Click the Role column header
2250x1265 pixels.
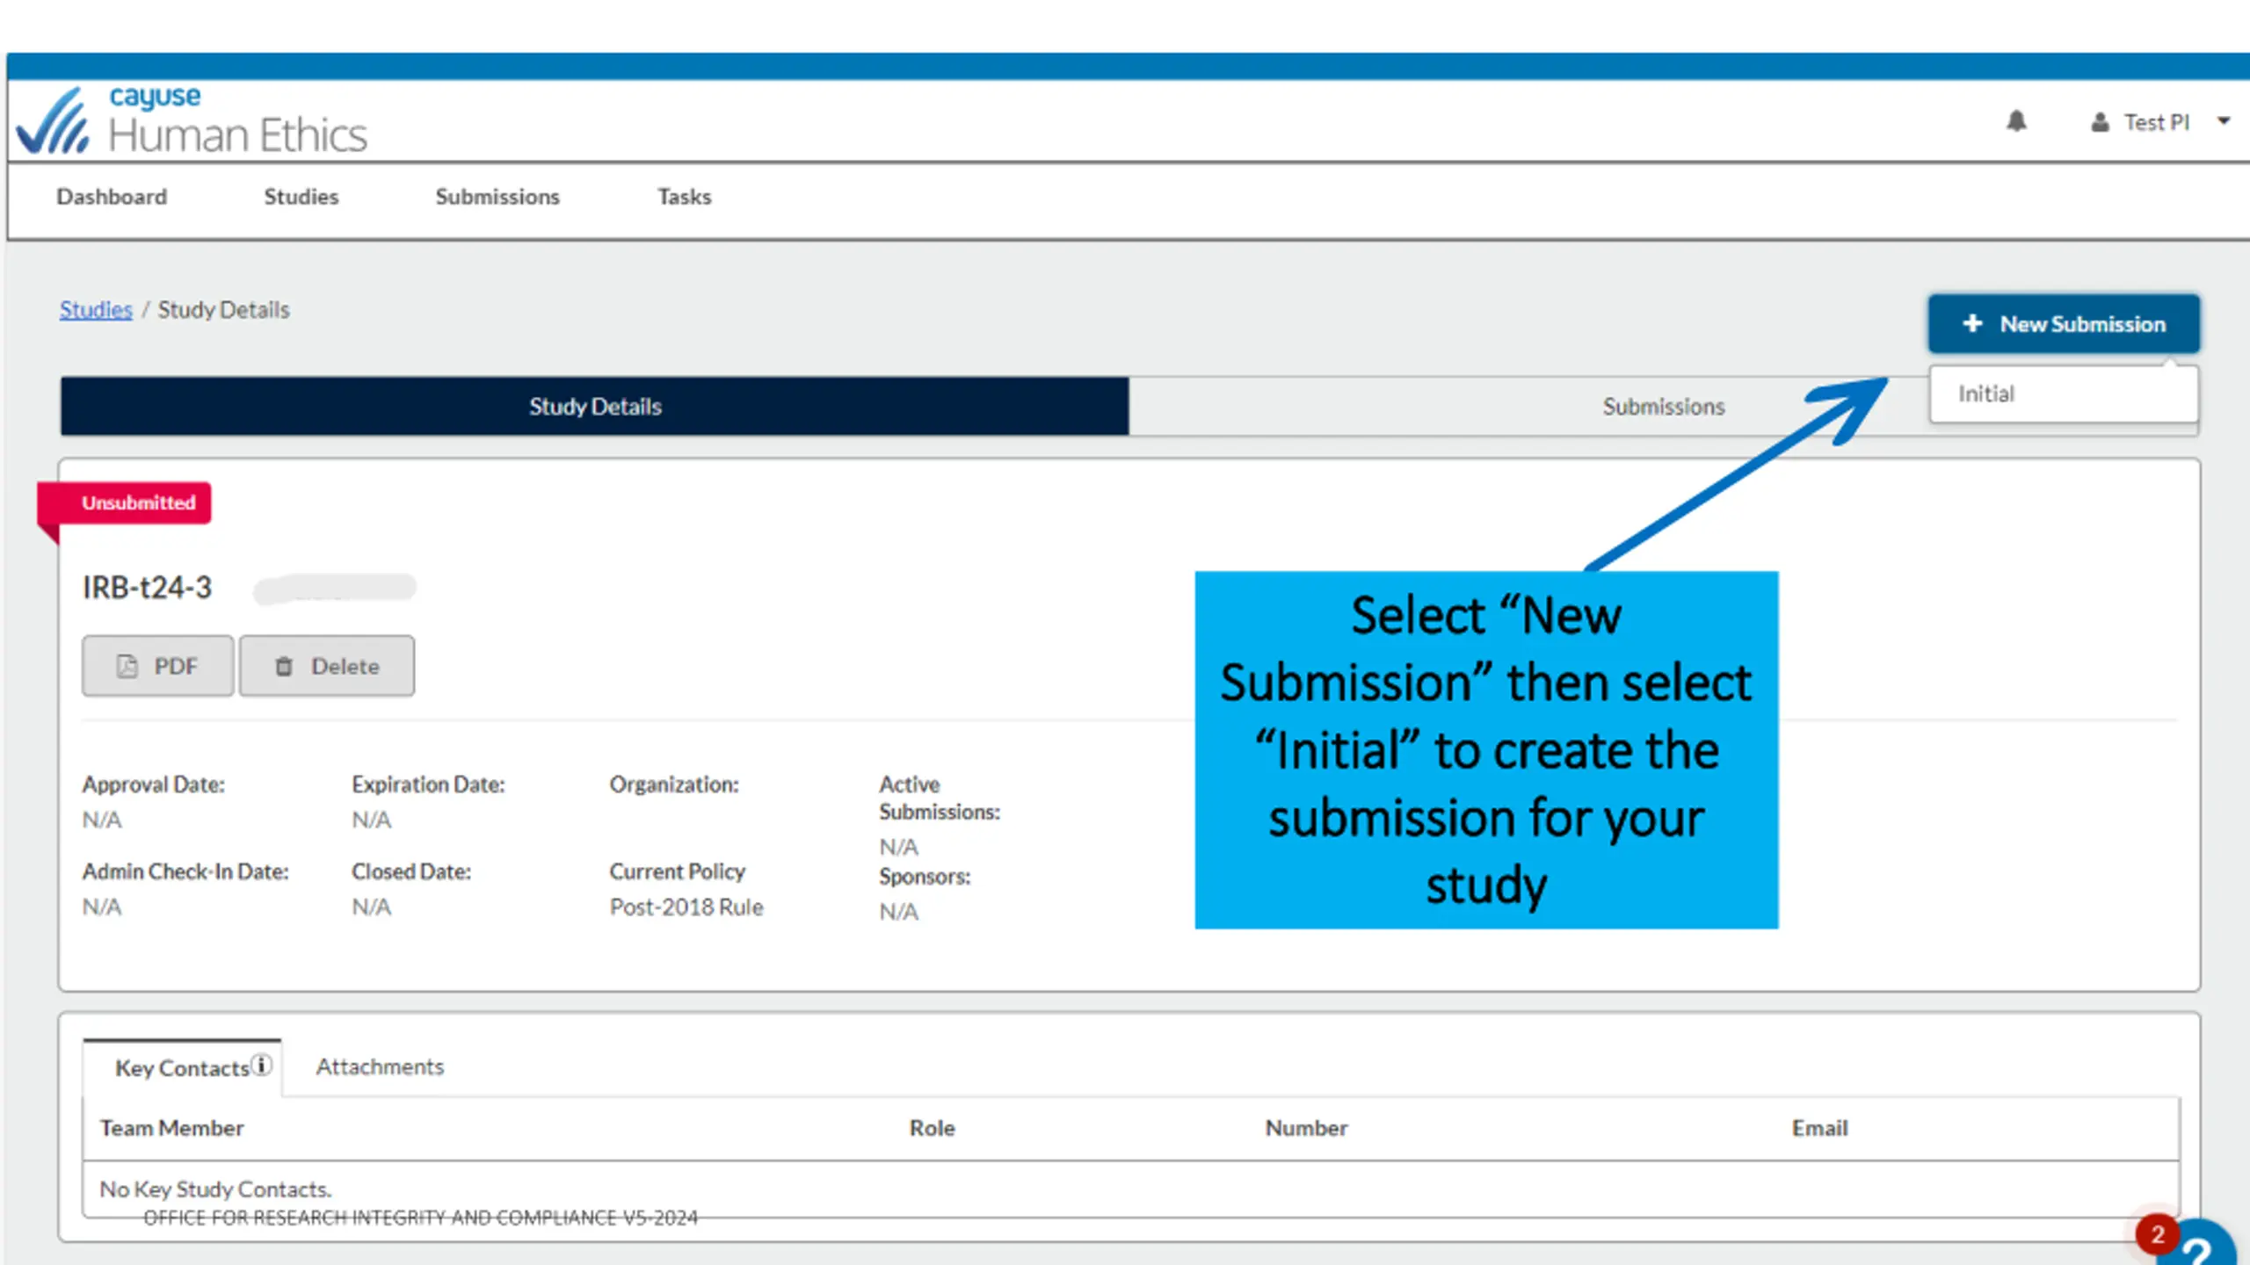(932, 1129)
